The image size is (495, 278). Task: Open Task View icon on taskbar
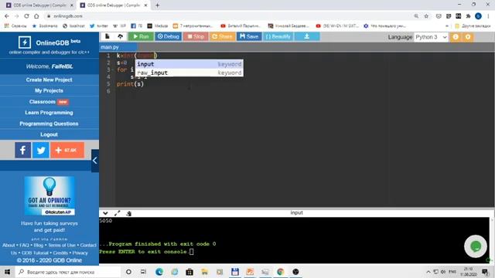click(143, 272)
